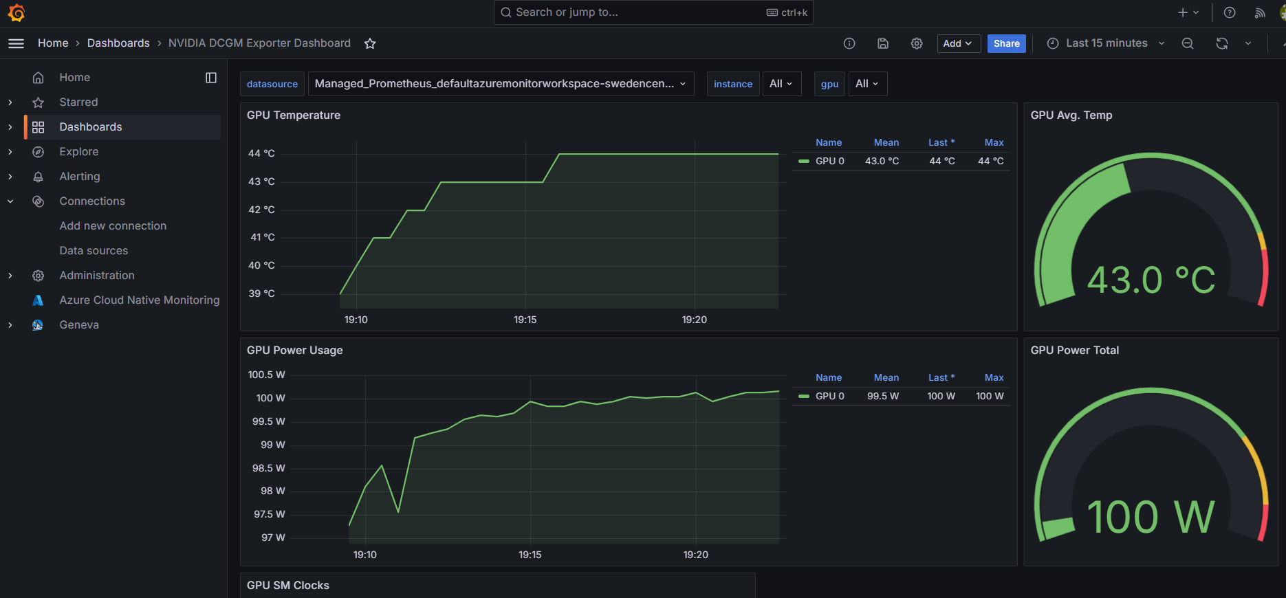Open the plus New menu in header
1286x598 pixels.
point(1188,12)
